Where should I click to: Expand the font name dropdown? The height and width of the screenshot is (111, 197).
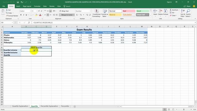point(30,11)
